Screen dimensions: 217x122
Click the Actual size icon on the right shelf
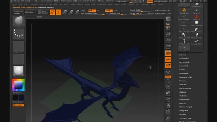pos(168,41)
